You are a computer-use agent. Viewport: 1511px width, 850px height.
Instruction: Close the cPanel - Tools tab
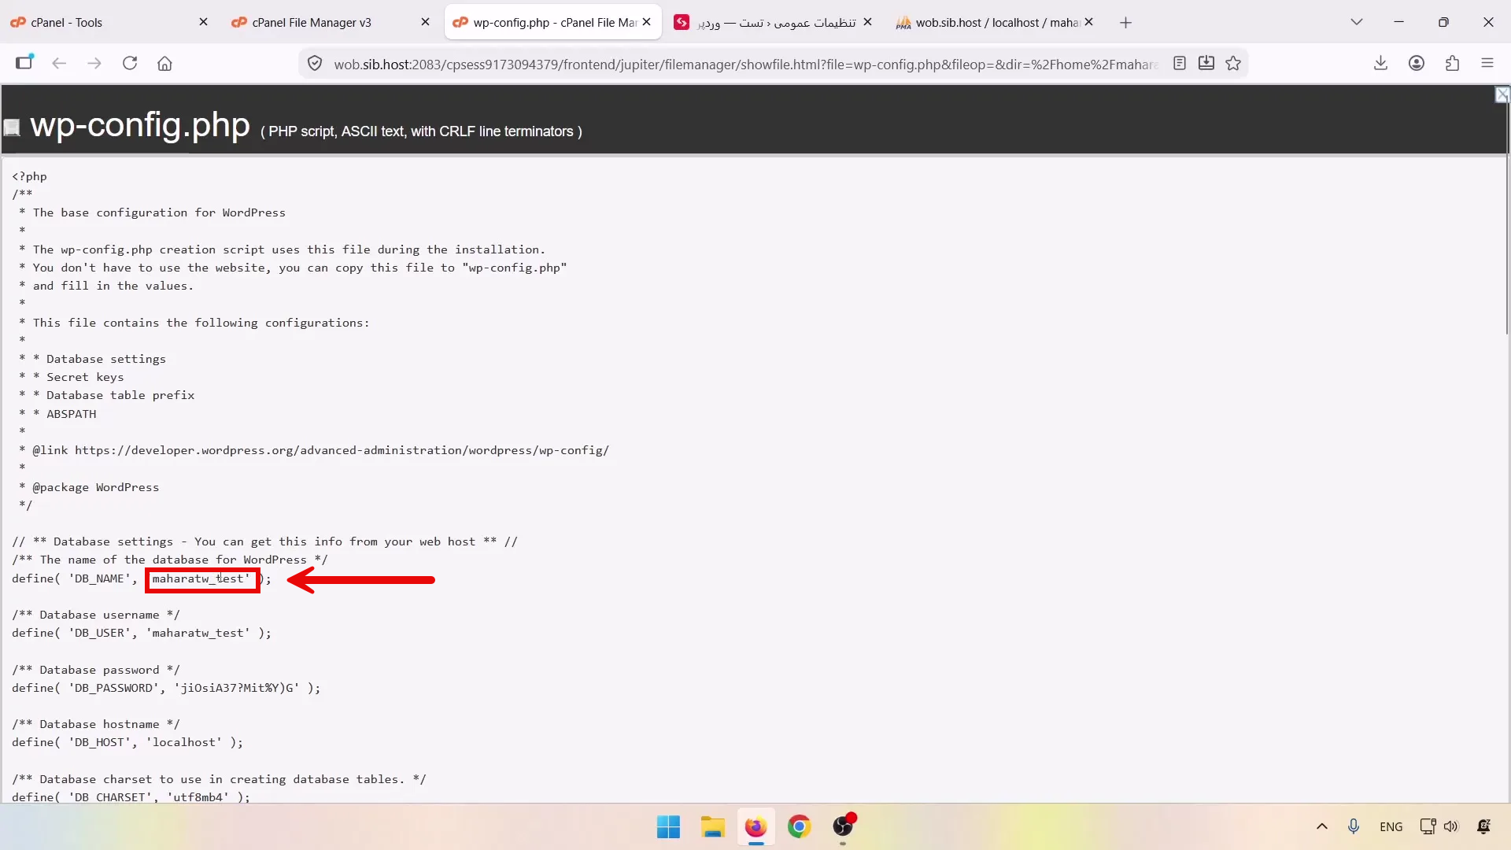[x=203, y=23]
